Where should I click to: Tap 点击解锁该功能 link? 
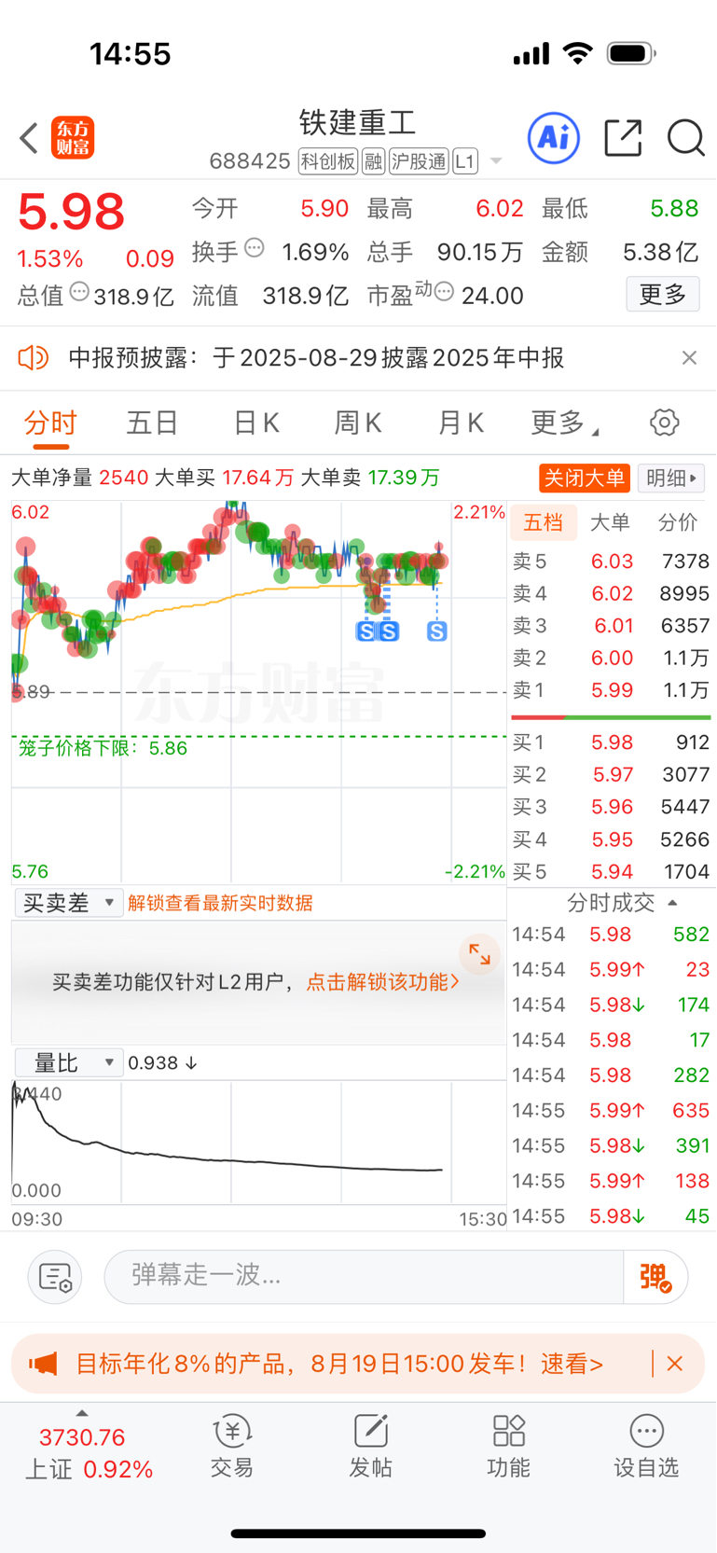(x=382, y=982)
